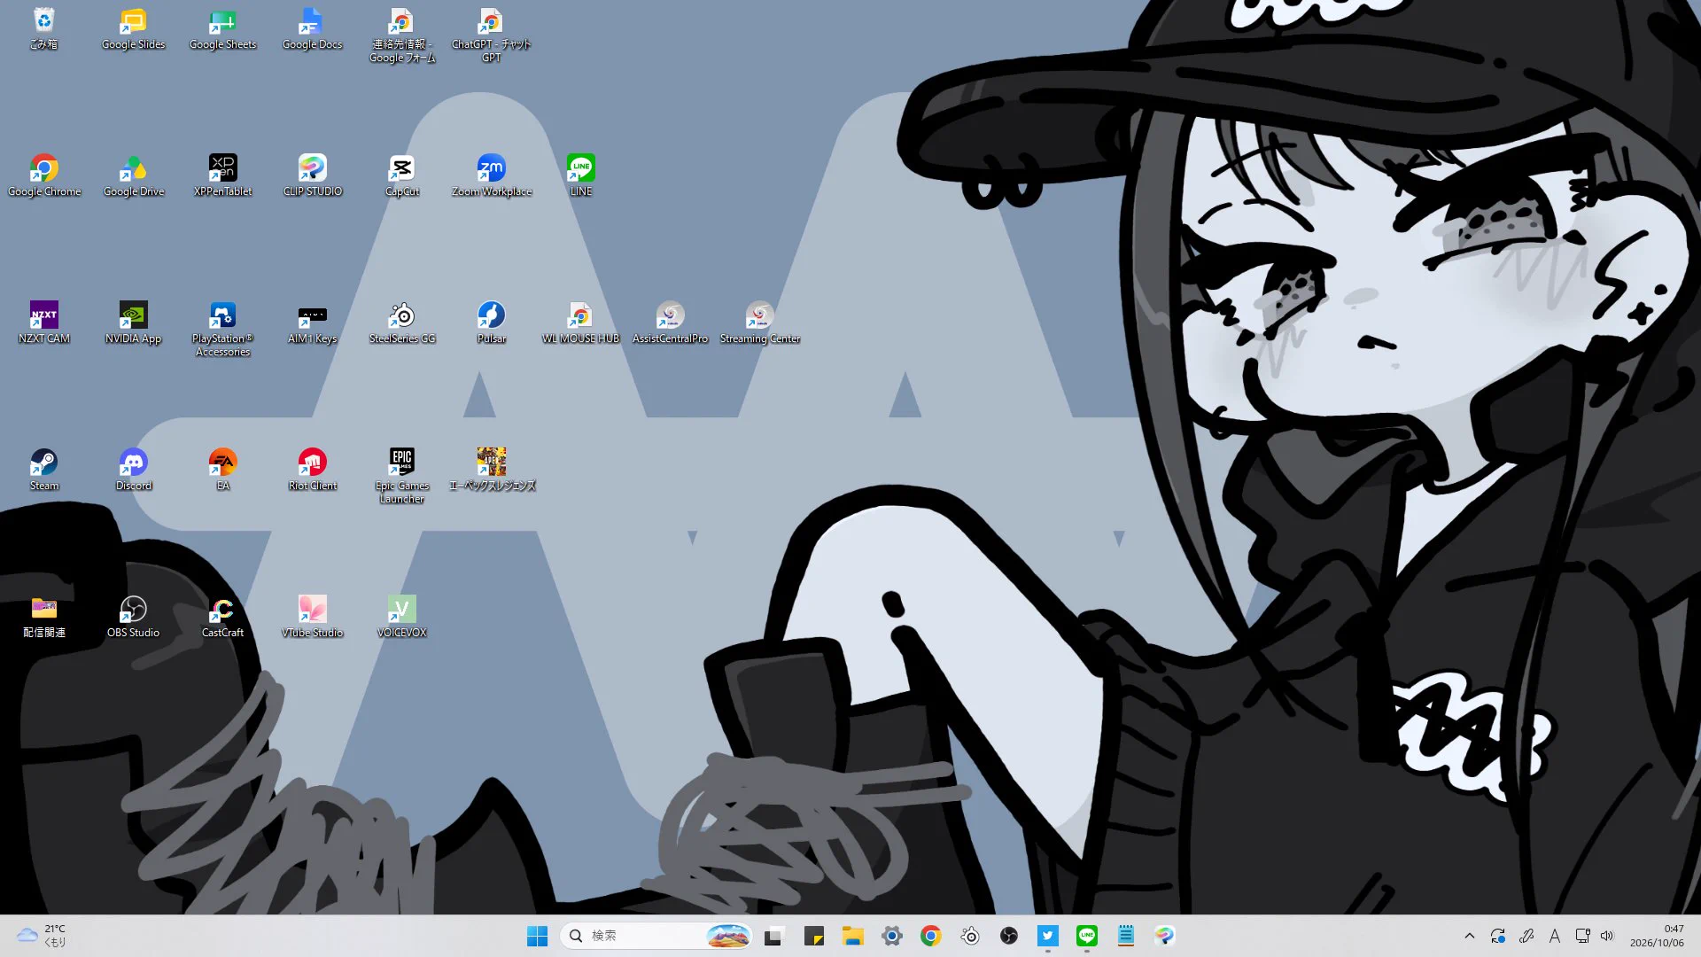Launch VTube Studio from desktop
Viewport: 1701px width, 957px height.
pyautogui.click(x=312, y=617)
